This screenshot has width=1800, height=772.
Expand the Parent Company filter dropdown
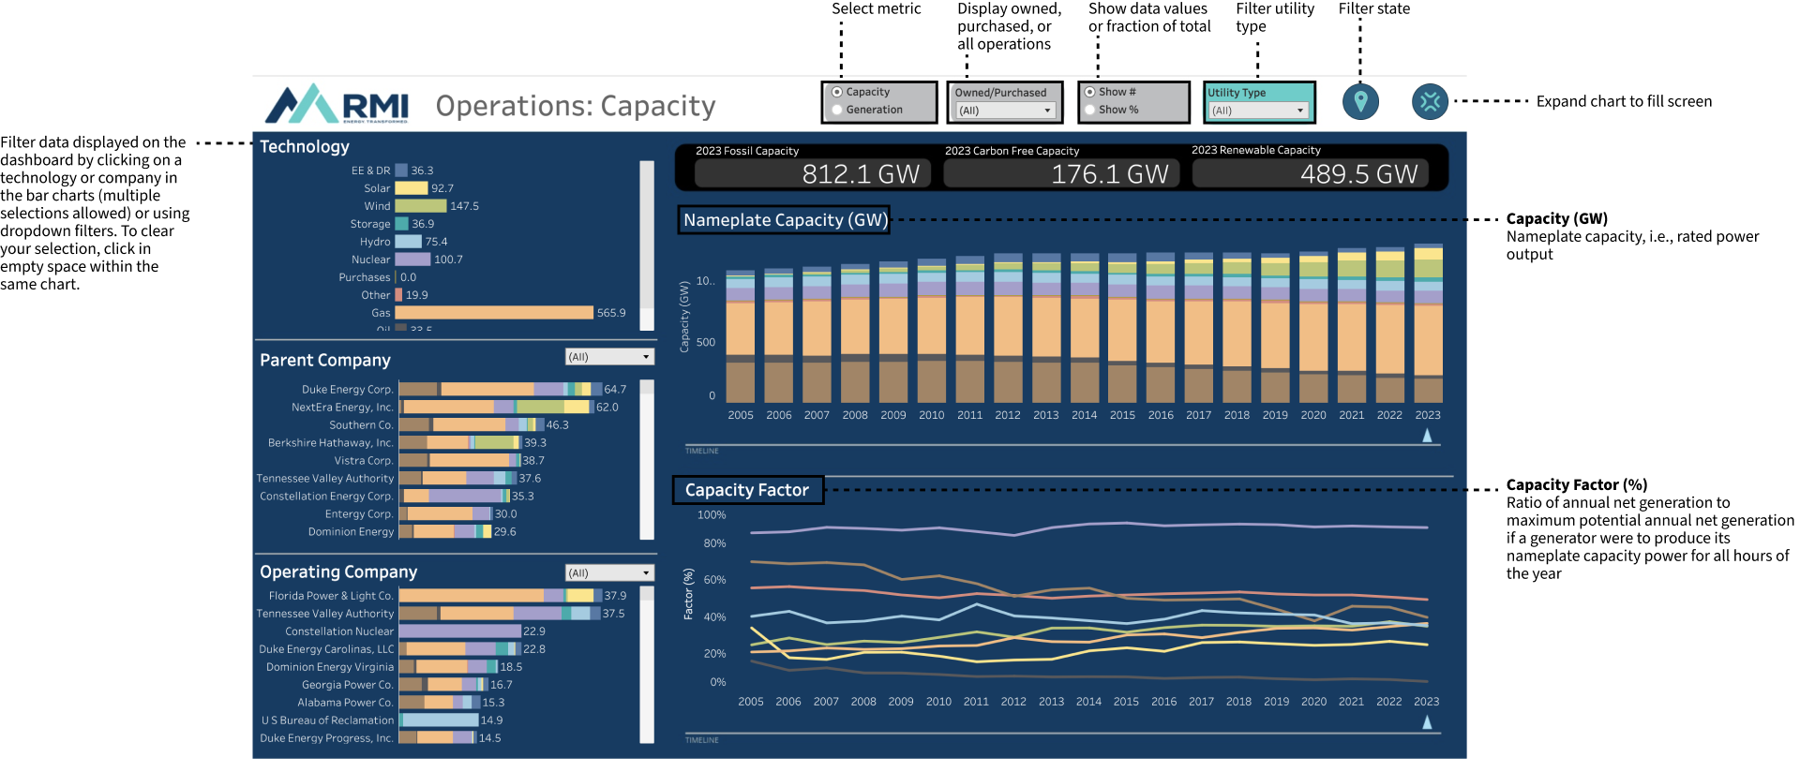tap(609, 357)
